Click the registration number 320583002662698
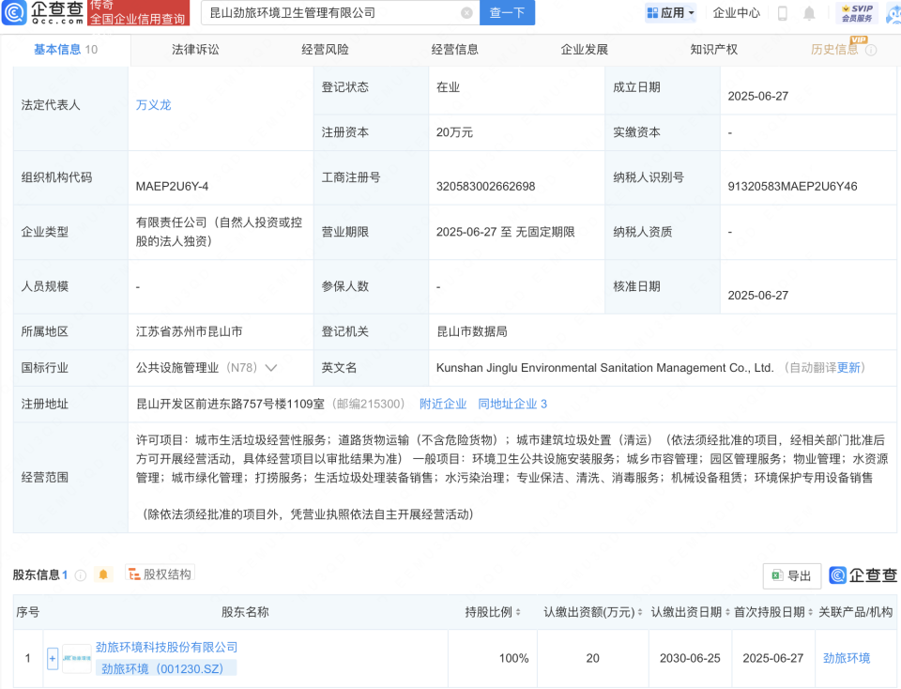The image size is (901, 689). click(x=485, y=186)
